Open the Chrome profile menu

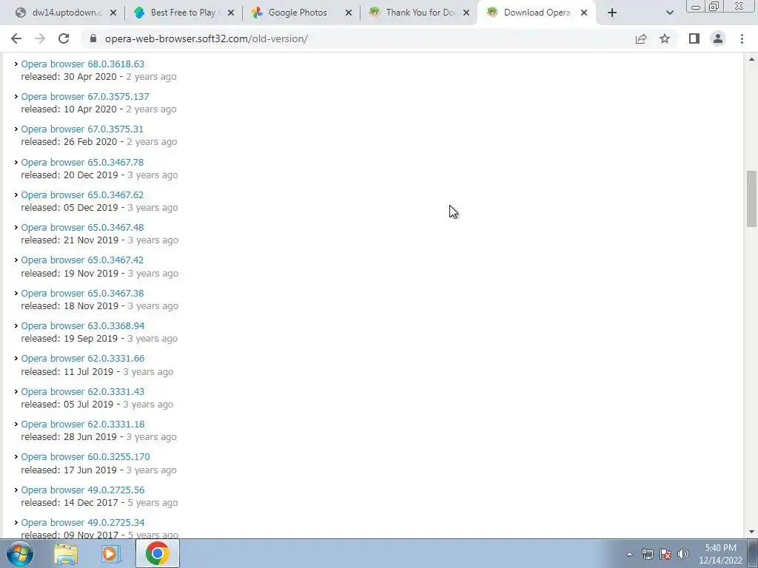tap(718, 38)
